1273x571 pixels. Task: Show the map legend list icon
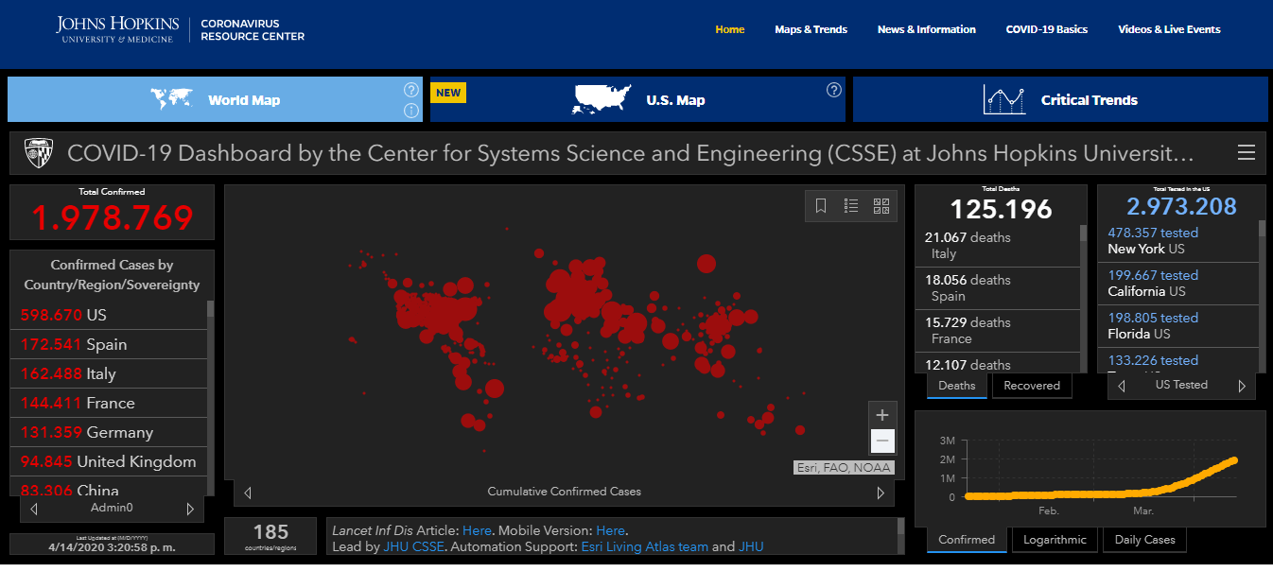[851, 205]
